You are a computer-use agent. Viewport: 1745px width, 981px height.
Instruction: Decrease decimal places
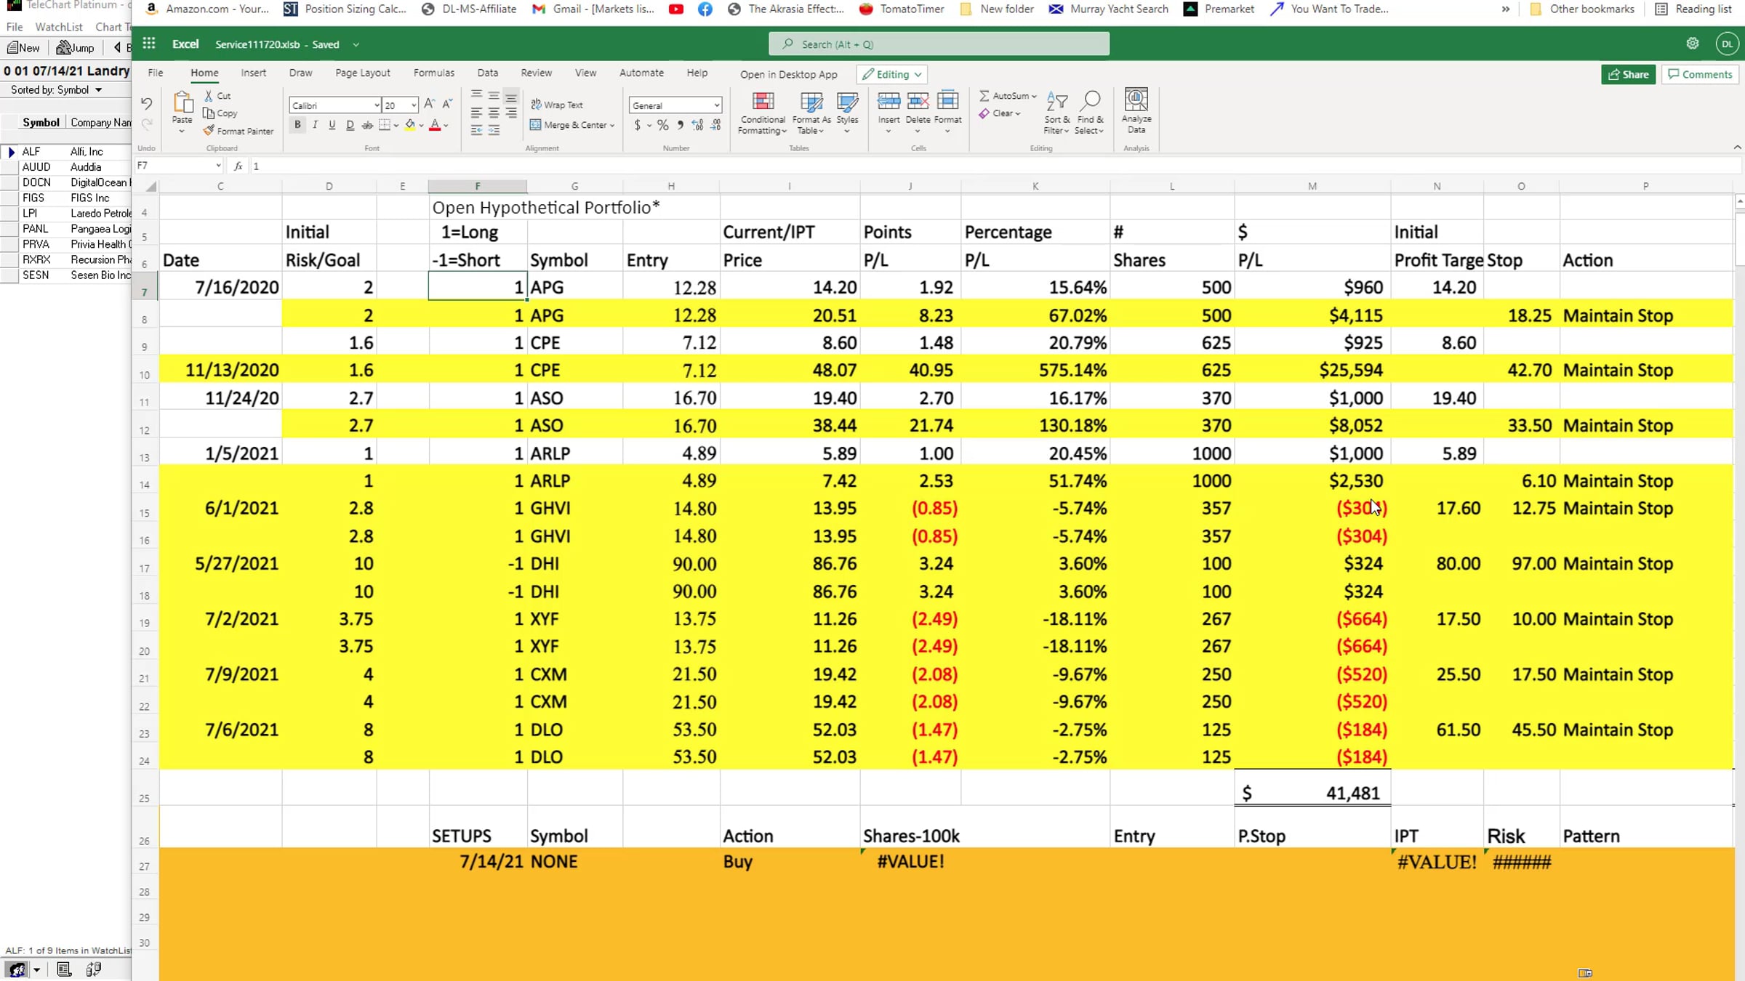pyautogui.click(x=715, y=125)
